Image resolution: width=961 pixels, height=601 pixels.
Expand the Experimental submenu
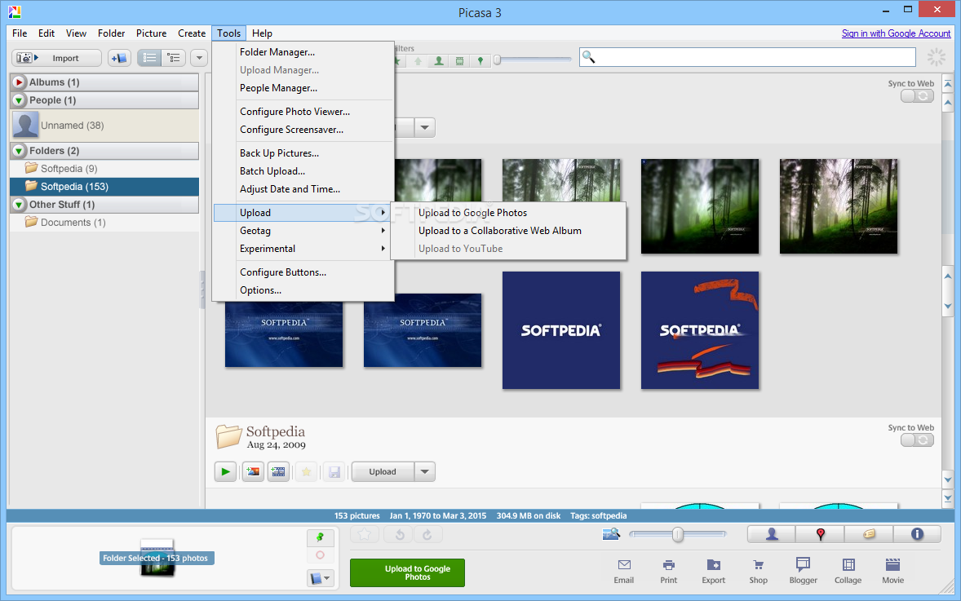pyautogui.click(x=303, y=248)
